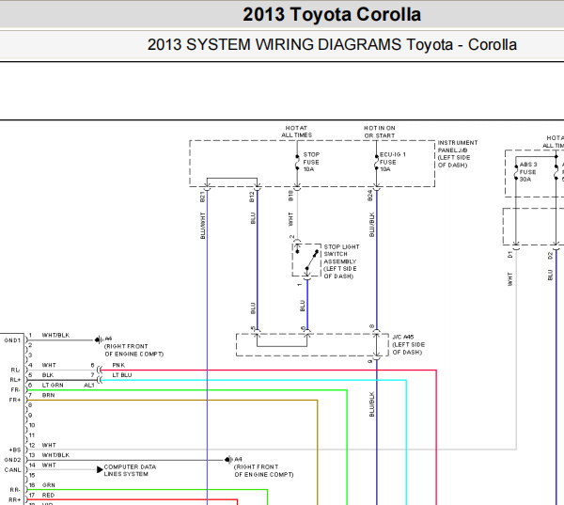Click the stop light switch contact symbol
This screenshot has height=505, width=564.
[306, 260]
